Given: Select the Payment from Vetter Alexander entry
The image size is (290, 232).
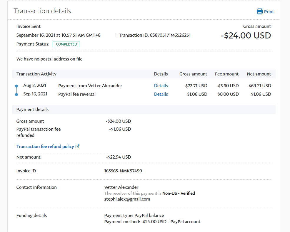Looking at the screenshot, I should 90,86.
